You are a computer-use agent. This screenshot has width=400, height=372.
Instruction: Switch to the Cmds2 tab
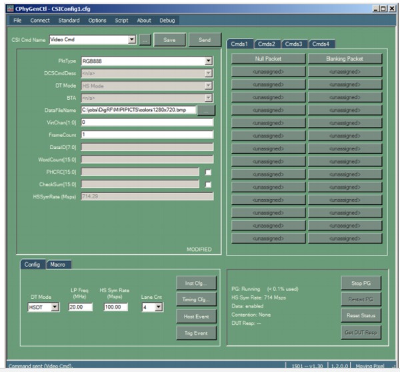click(x=266, y=44)
